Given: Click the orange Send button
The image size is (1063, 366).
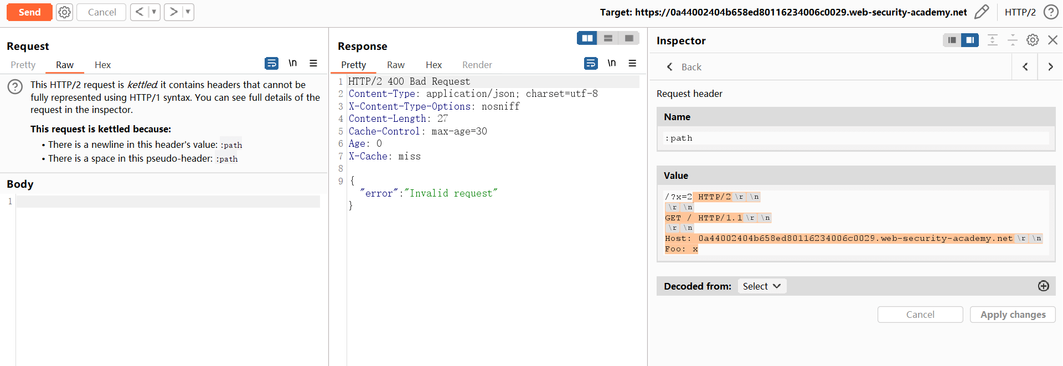Looking at the screenshot, I should 29,12.
